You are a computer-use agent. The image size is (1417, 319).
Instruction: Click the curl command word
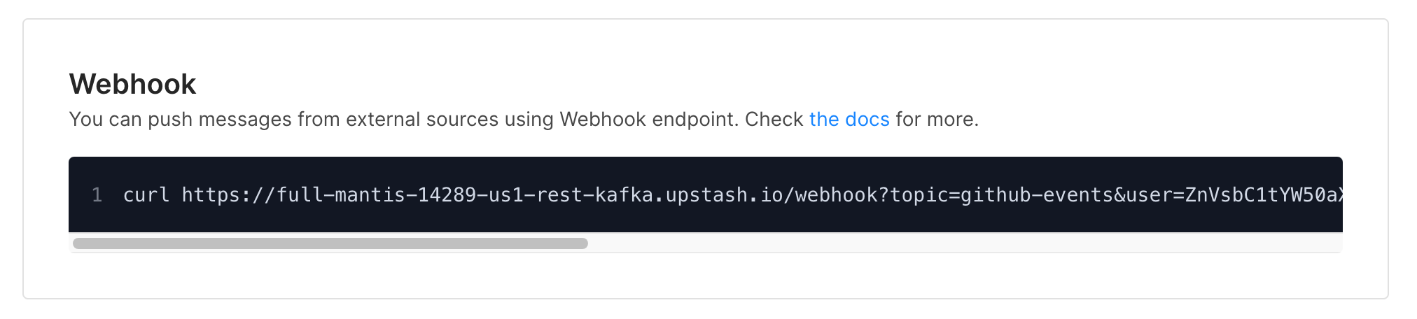pos(146,195)
